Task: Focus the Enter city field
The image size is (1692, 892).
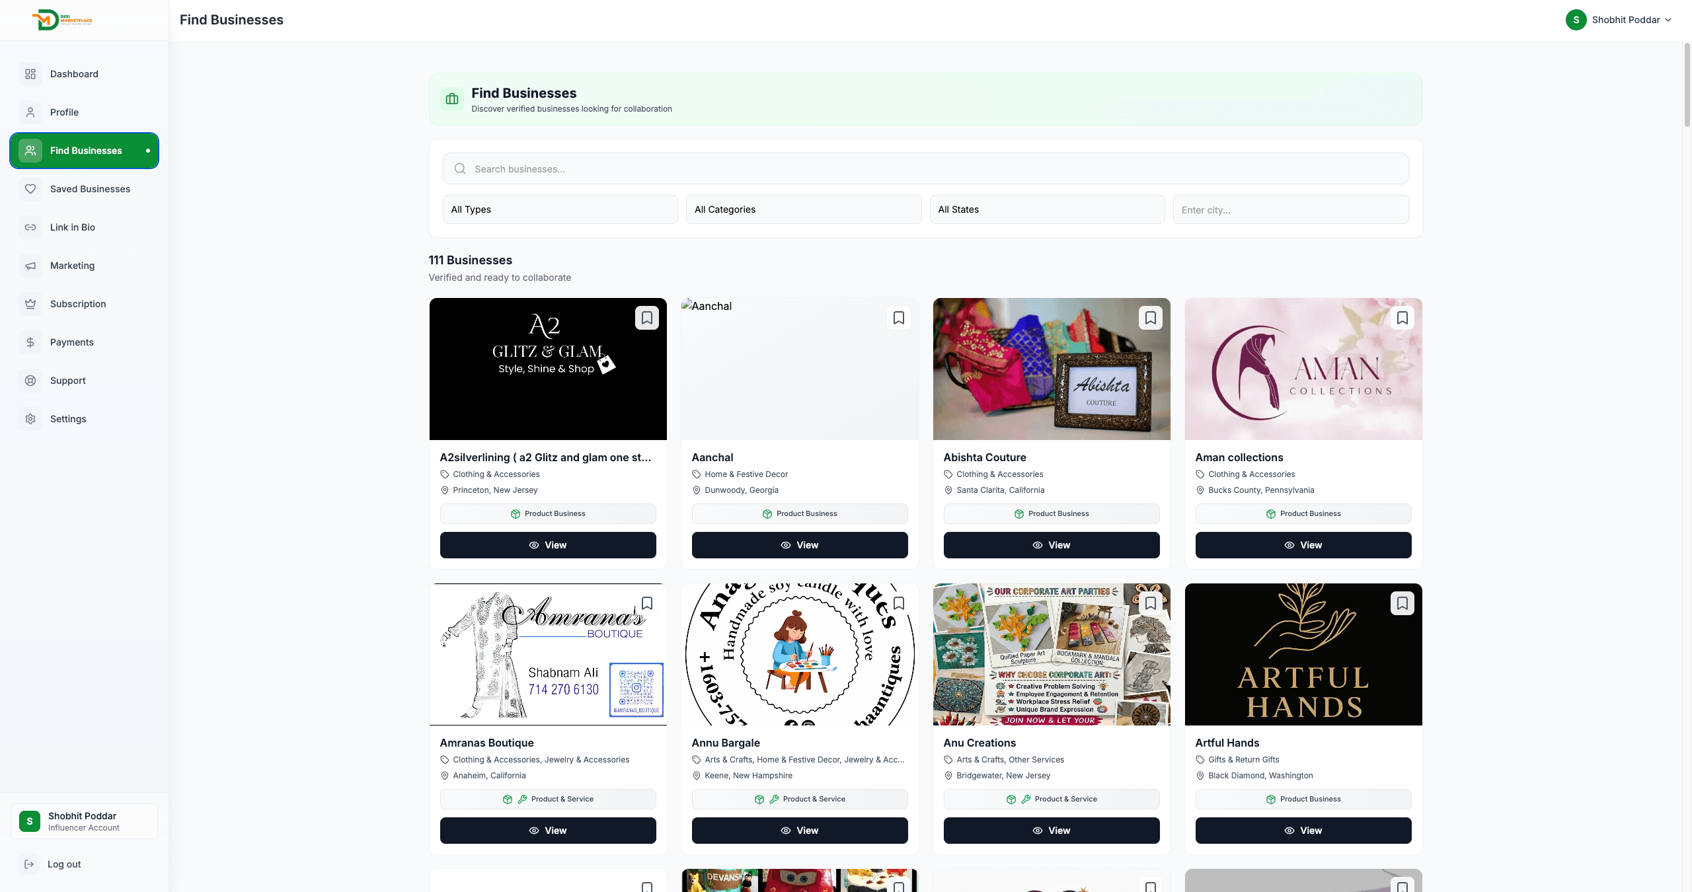Action: coord(1291,209)
